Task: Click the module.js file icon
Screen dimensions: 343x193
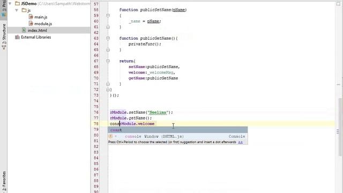Action: tap(31, 24)
